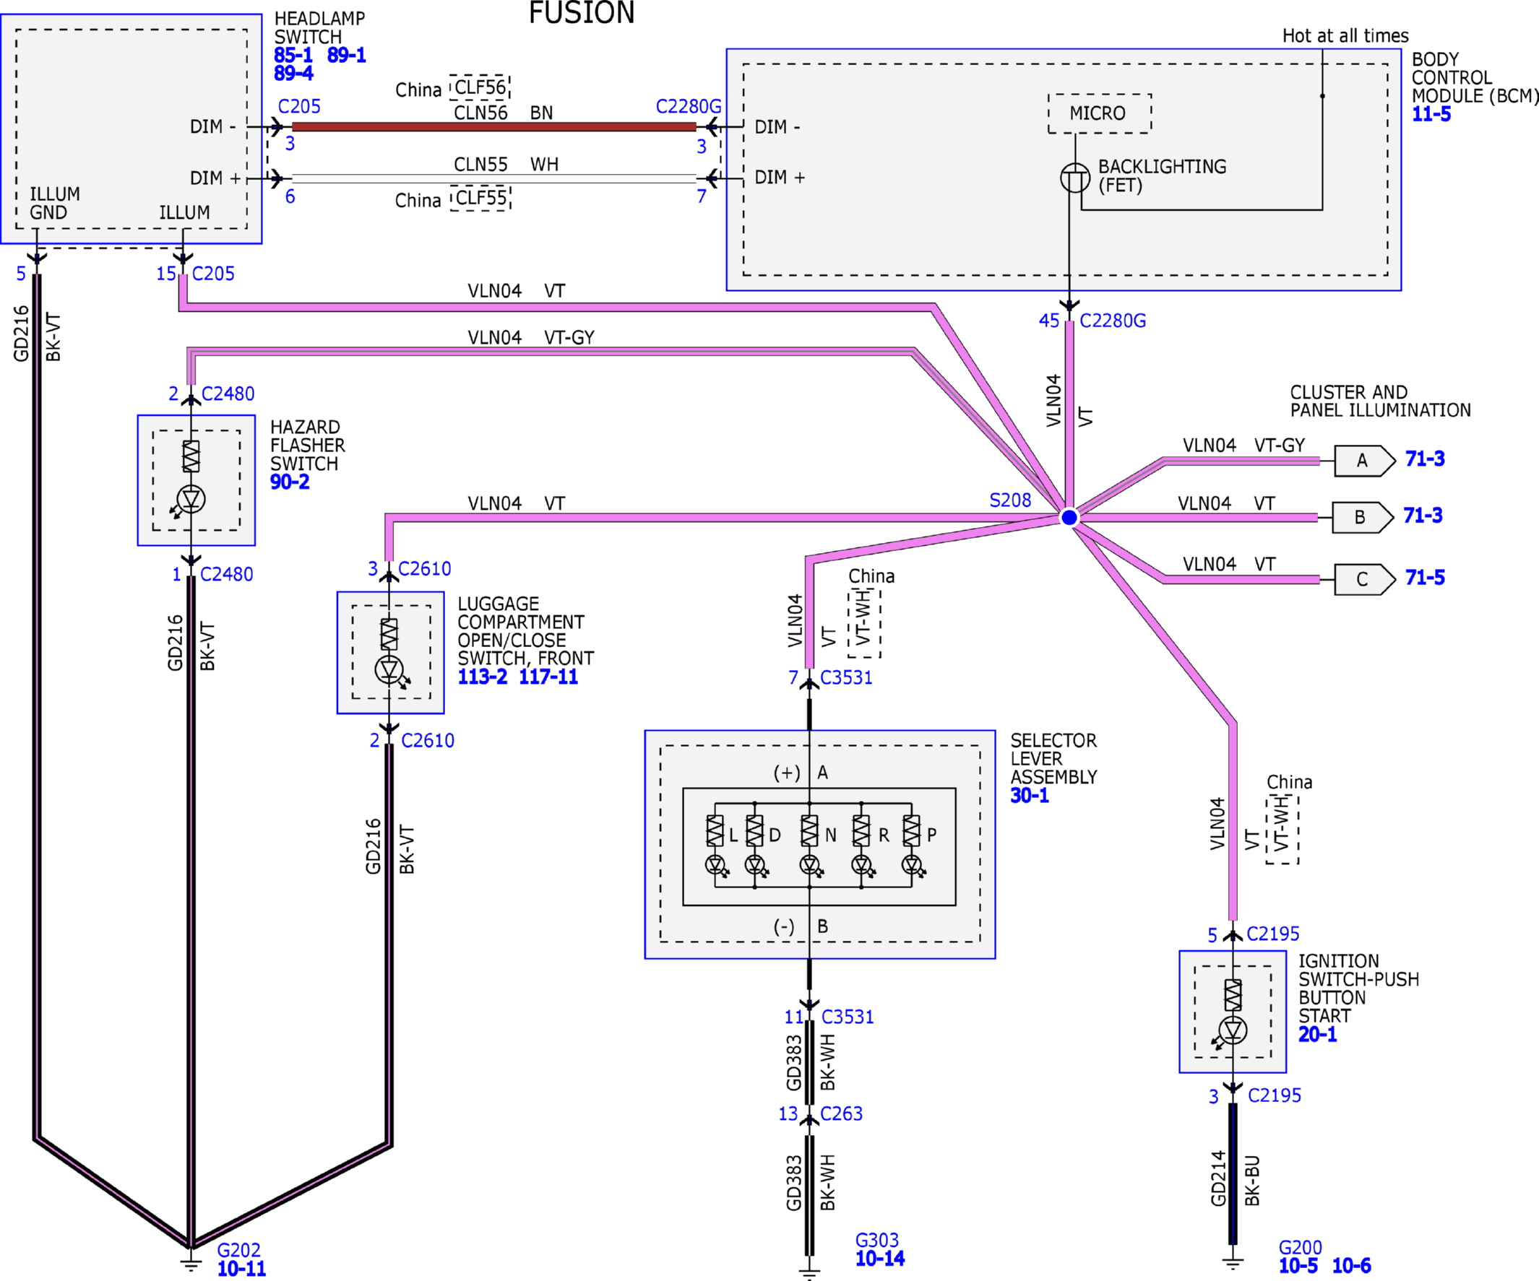The image size is (1539, 1281).
Task: Click the C2610 label at pin 2
Action: pyautogui.click(x=427, y=740)
